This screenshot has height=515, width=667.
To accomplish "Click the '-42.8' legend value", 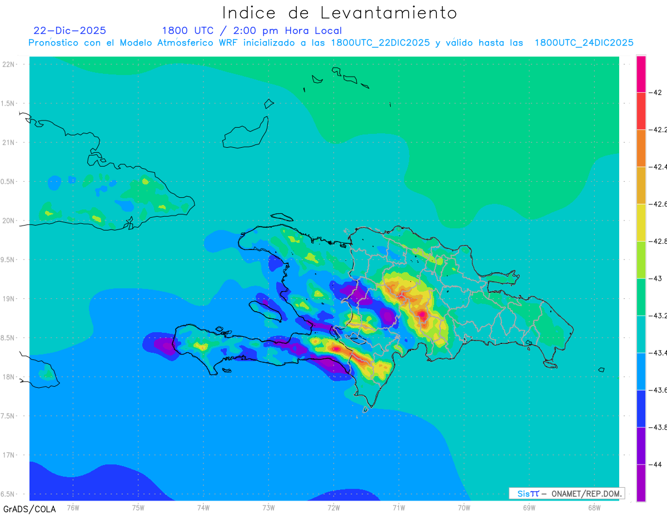I will (x=658, y=241).
